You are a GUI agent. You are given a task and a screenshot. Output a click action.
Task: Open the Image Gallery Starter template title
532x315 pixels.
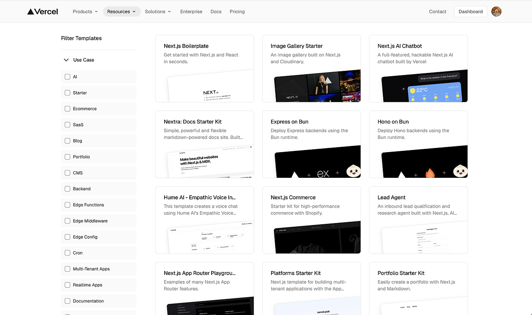coord(296,46)
